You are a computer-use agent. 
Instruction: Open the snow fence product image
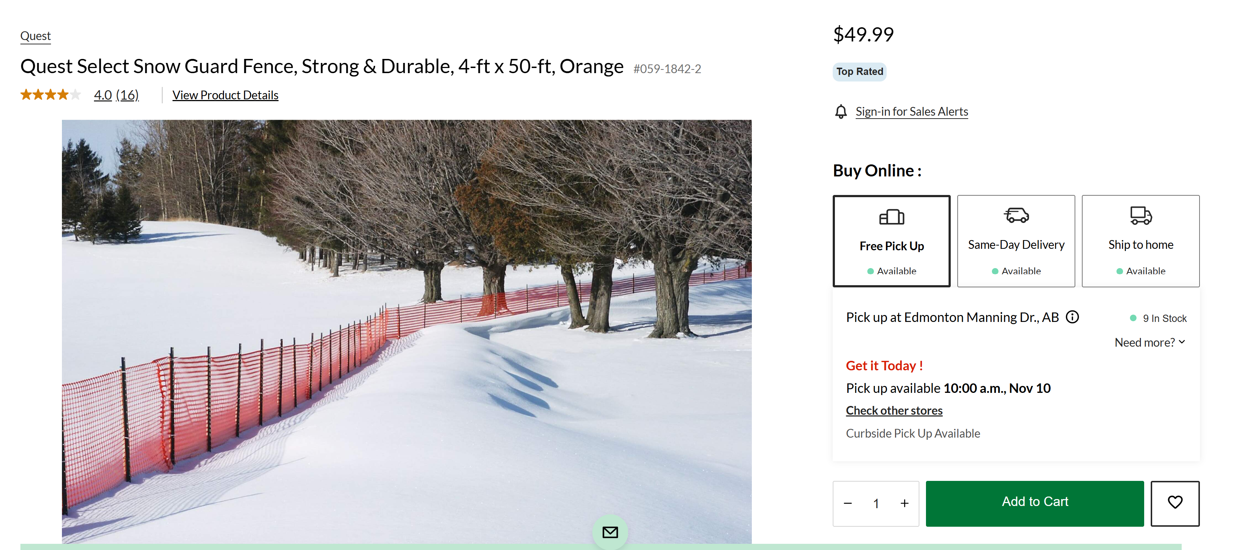[x=407, y=332]
